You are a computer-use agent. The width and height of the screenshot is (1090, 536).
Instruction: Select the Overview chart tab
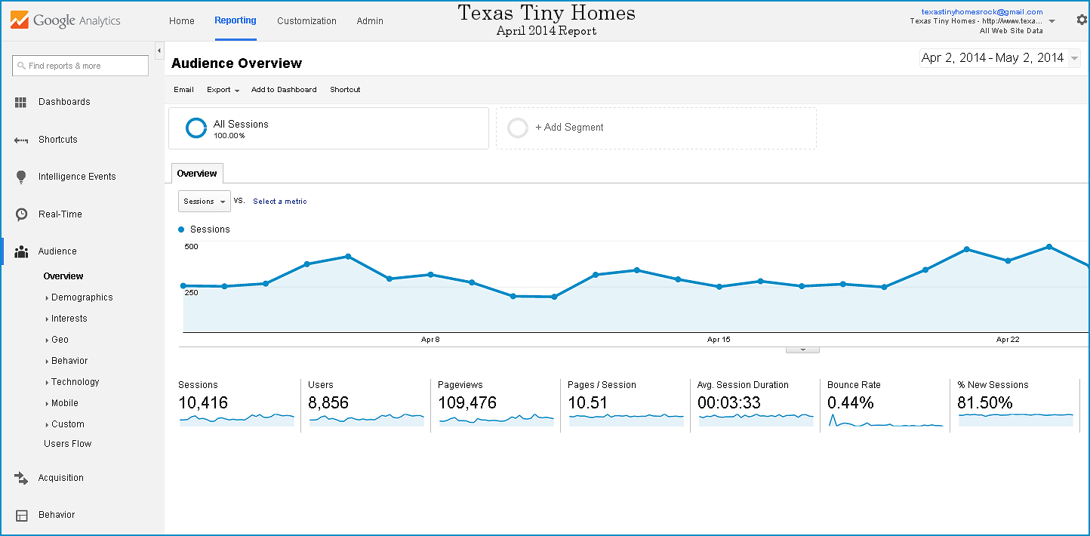click(x=197, y=174)
